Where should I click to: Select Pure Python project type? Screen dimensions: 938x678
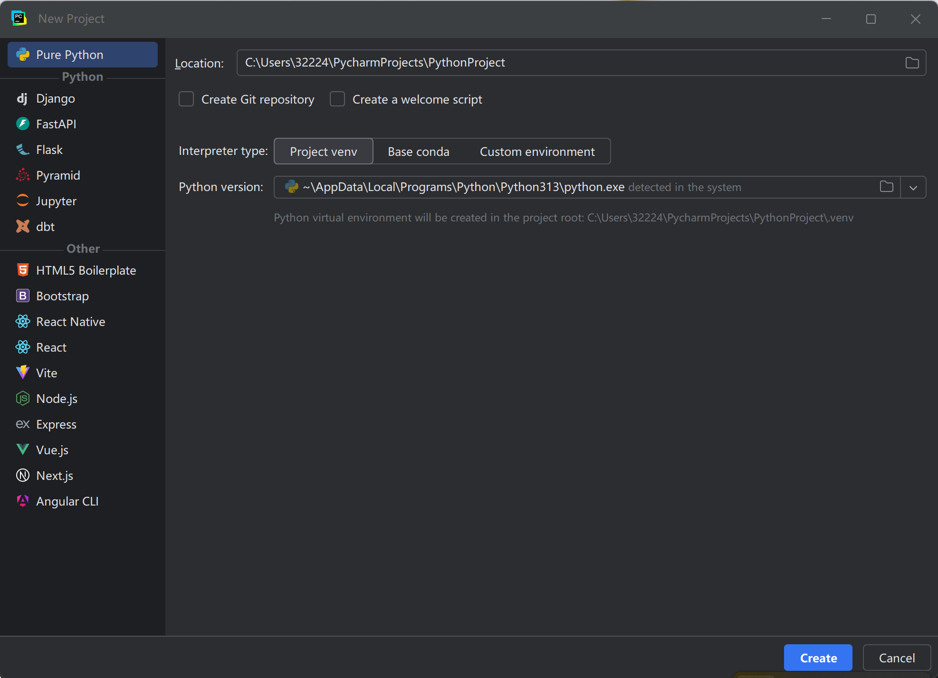(x=69, y=54)
